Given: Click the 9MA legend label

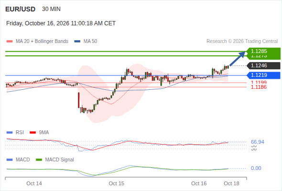Looking at the screenshot, I should click(44, 133).
